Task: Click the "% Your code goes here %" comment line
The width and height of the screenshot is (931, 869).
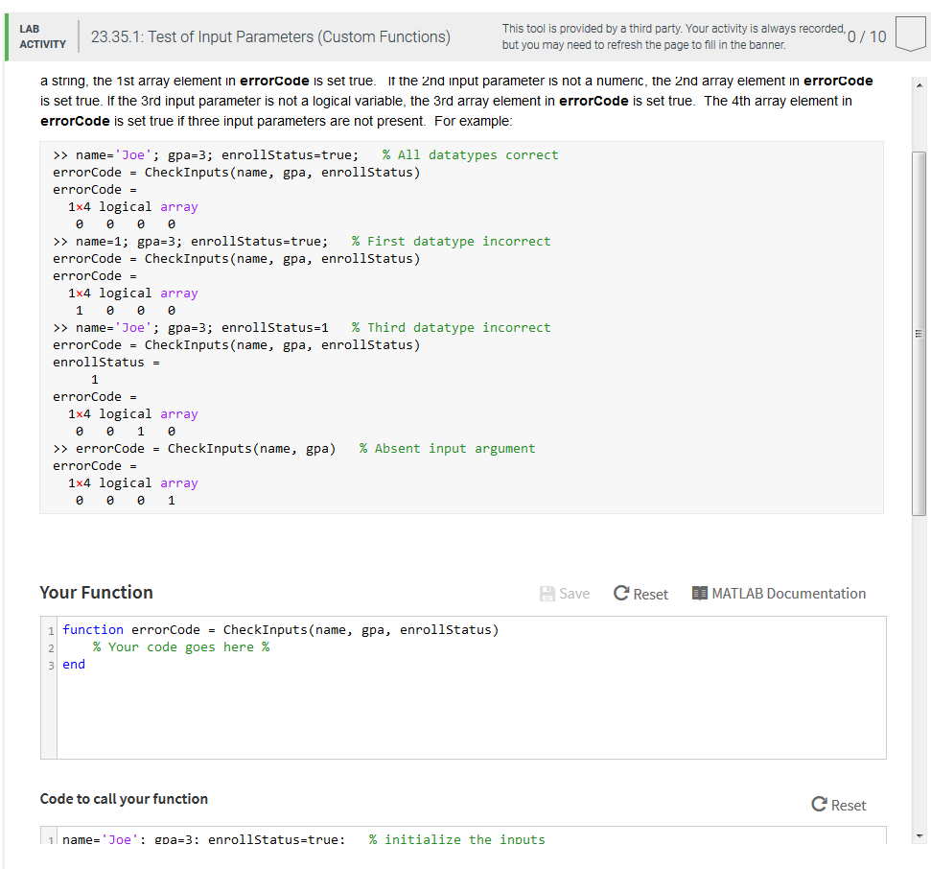Action: pyautogui.click(x=181, y=647)
